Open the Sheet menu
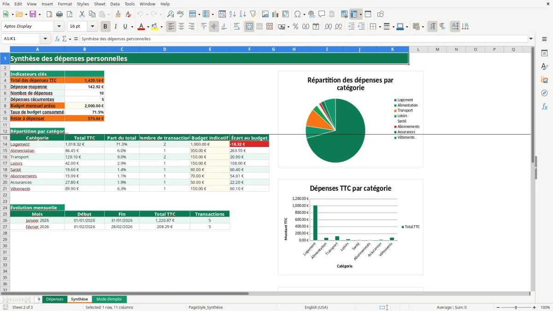 (100, 4)
